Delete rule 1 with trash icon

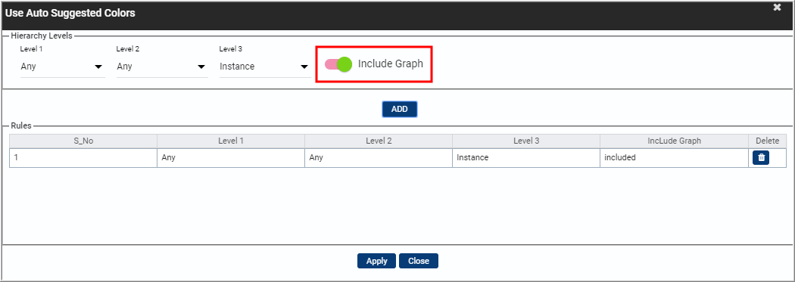click(761, 158)
